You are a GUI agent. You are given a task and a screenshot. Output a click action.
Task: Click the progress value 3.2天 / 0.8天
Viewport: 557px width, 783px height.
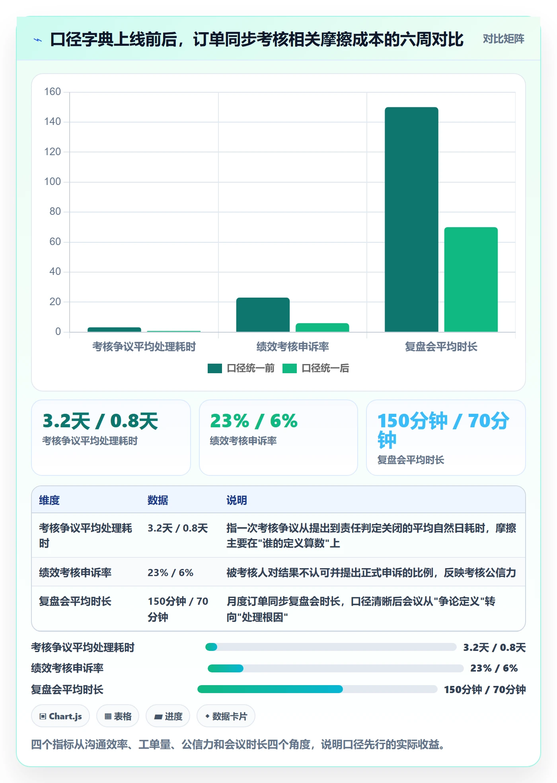(x=495, y=647)
